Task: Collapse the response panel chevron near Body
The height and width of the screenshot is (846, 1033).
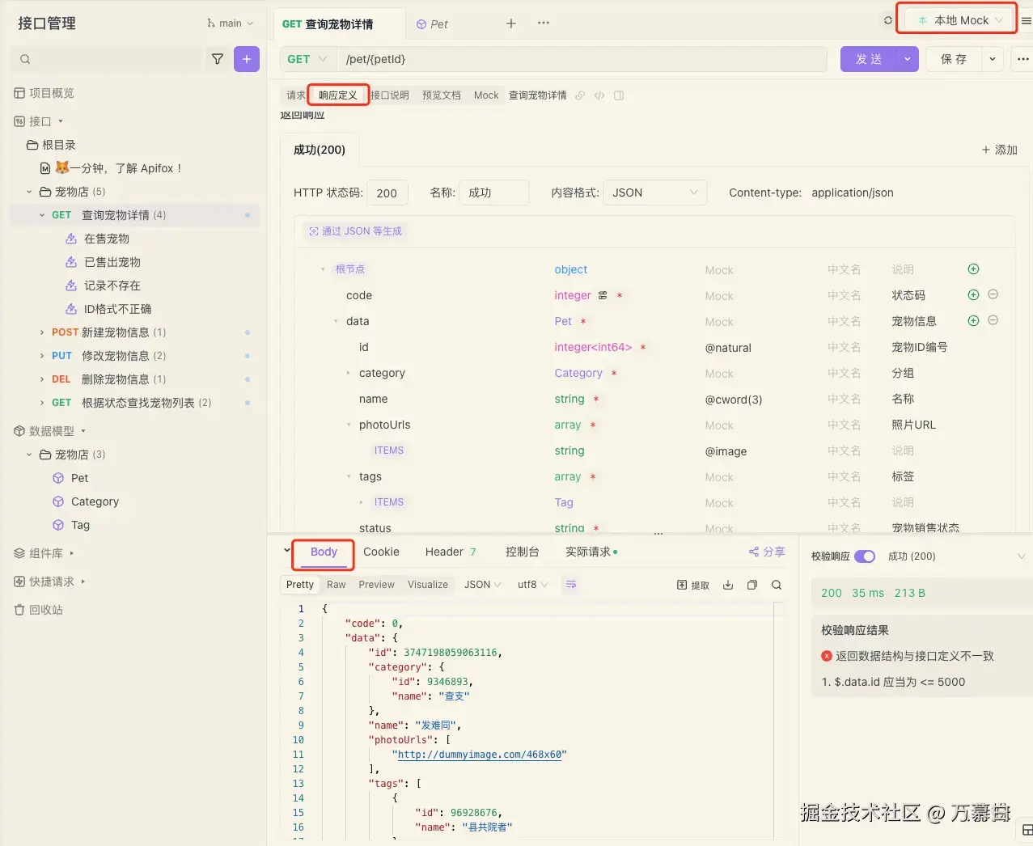Action: [287, 551]
